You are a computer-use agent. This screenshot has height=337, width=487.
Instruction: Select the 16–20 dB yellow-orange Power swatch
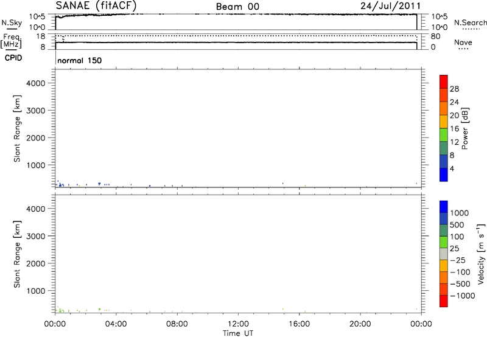point(444,122)
